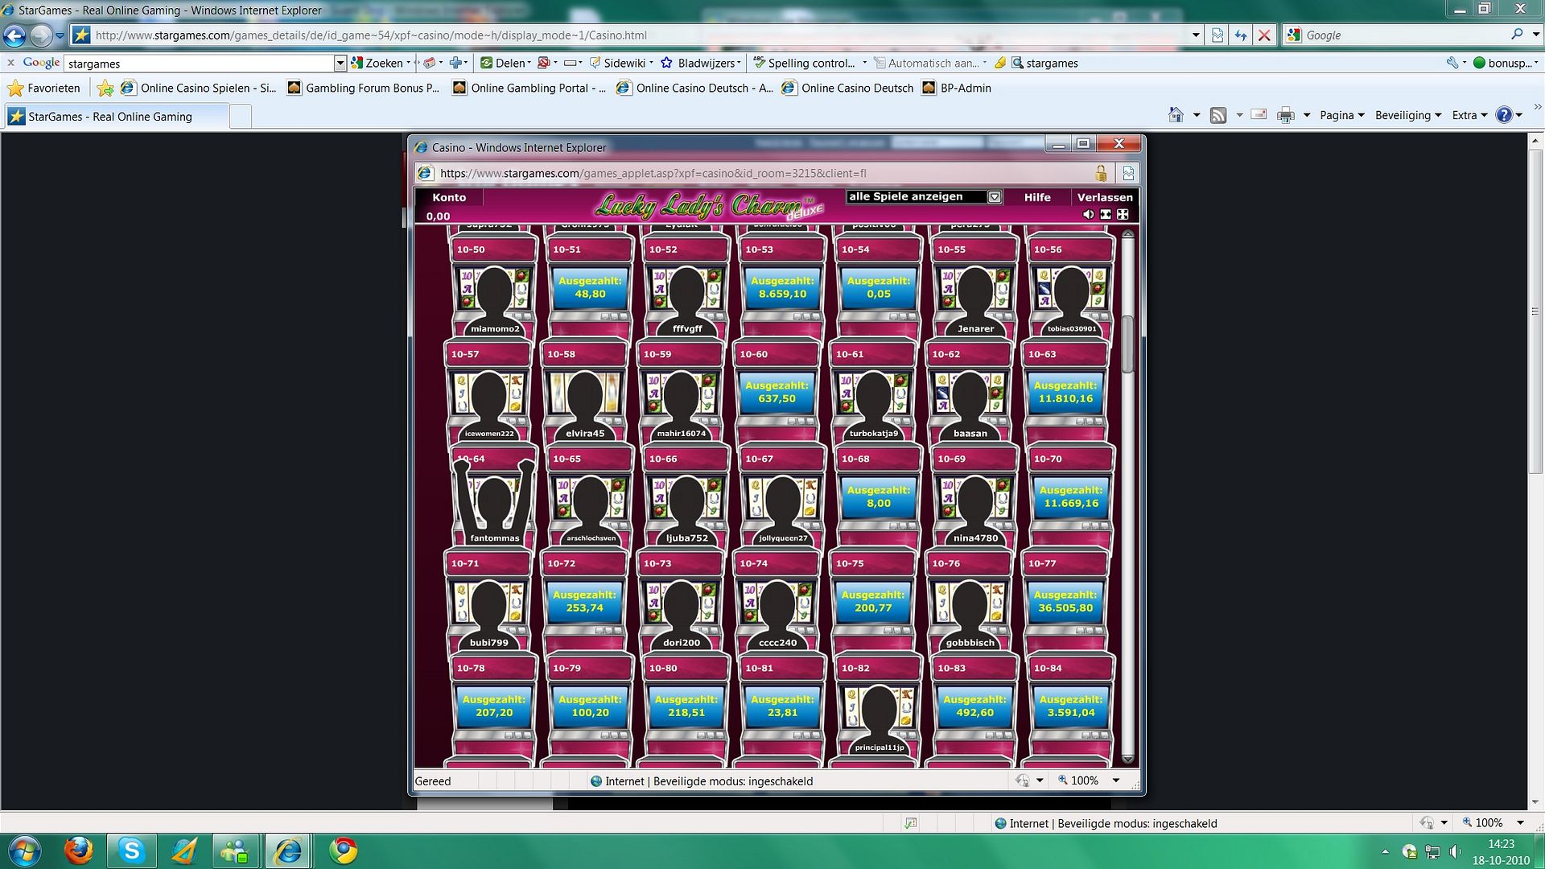Choose free machine 10-51 showing Ausgezahlt 48,80
The image size is (1545, 869).
pos(590,288)
